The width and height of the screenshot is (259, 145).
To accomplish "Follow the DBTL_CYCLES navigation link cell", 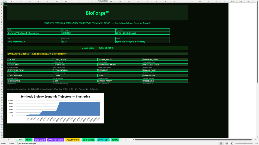I will (x=75, y=59).
